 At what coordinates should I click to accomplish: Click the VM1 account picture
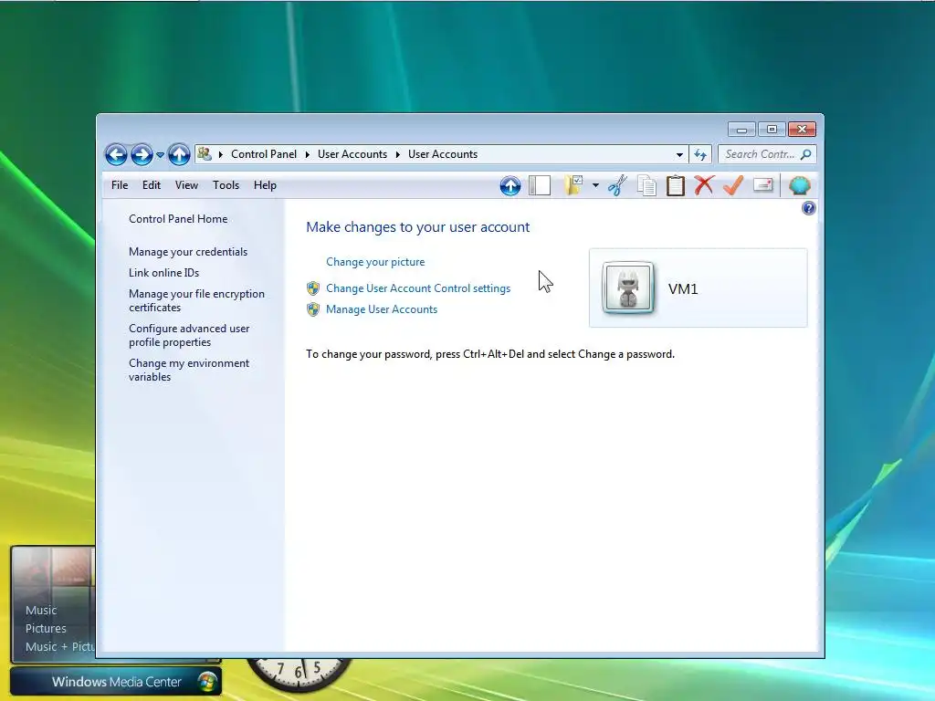click(628, 288)
